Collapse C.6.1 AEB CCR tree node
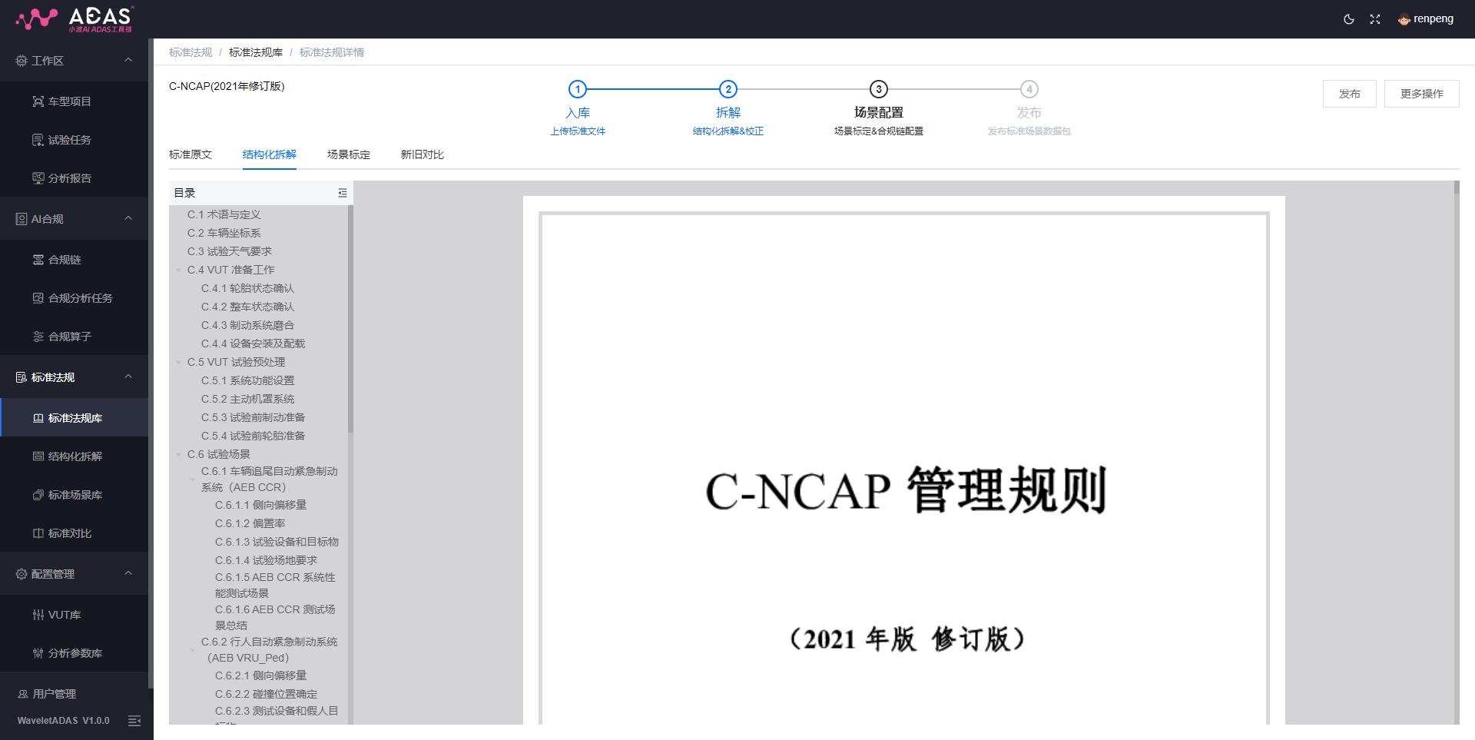 click(x=193, y=480)
